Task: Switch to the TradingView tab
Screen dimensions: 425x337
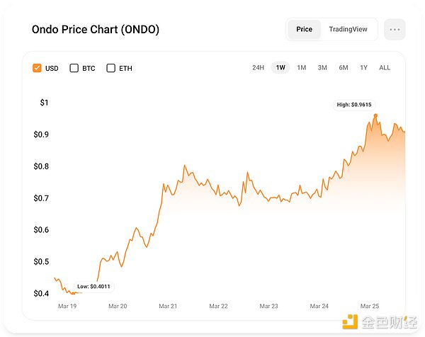Action: coord(348,30)
